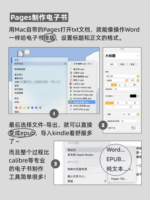Choose Numbers 表格.app in the Open With list

82,98
